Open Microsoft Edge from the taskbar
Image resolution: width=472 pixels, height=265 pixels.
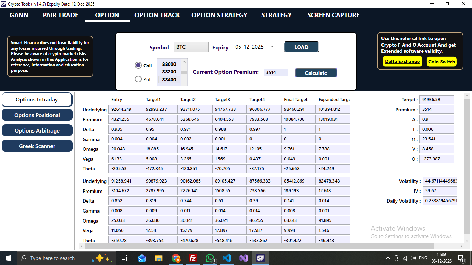tap(142, 258)
